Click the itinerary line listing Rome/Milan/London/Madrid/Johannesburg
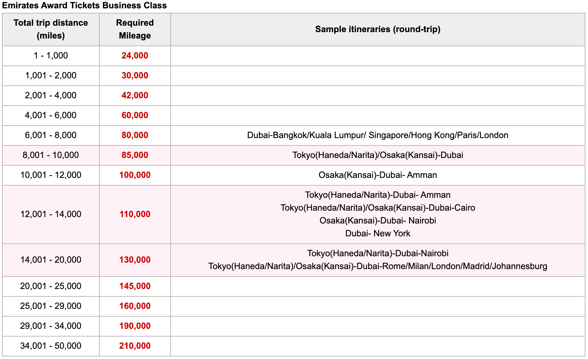 pos(378,266)
